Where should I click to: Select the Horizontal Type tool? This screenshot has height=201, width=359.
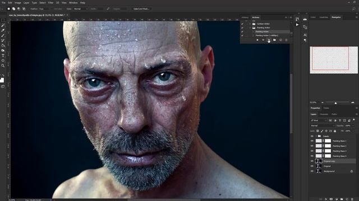(x=3, y=55)
